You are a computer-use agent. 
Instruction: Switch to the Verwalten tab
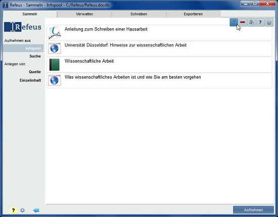[84, 14]
